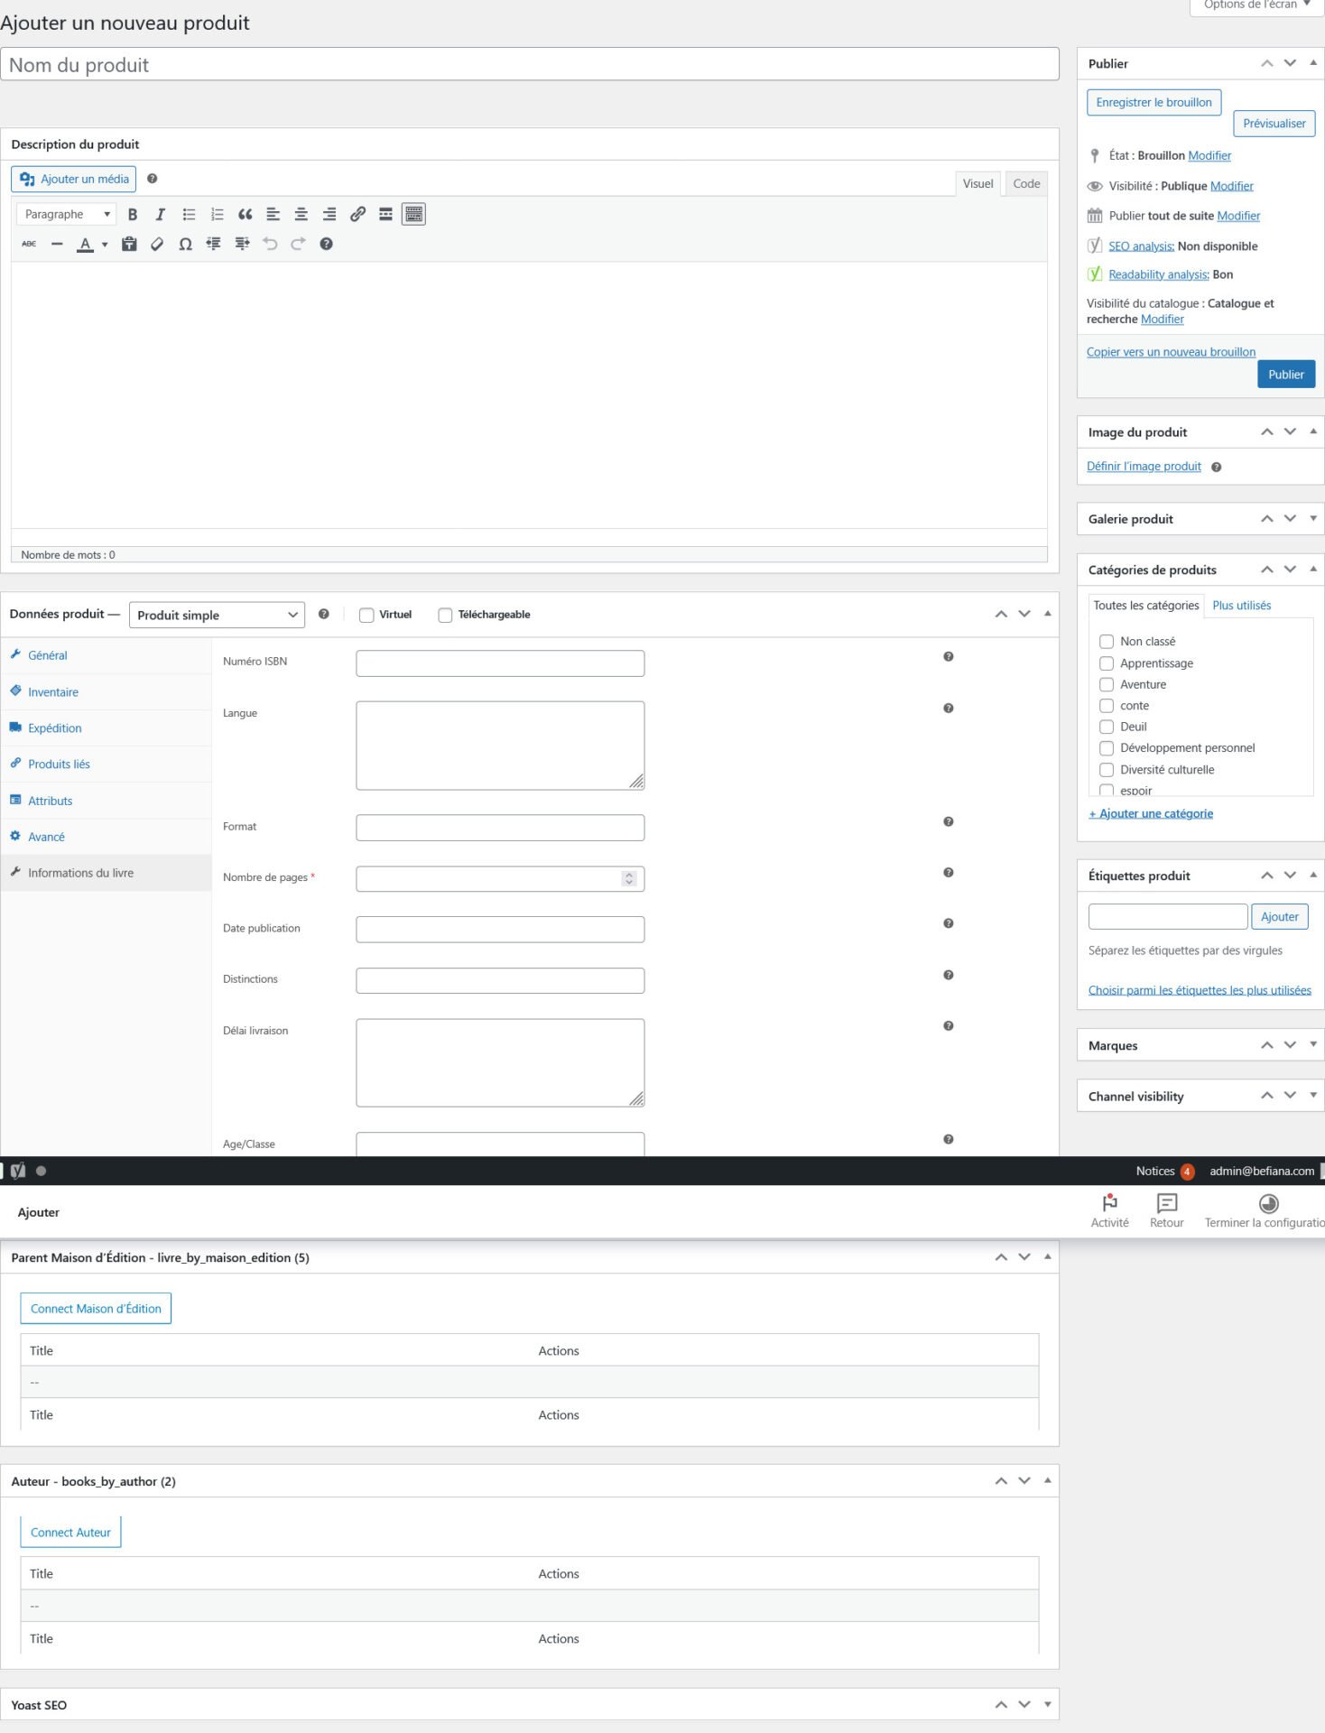
Task: Click the help icon beside Ajouter un média
Action: tap(152, 179)
